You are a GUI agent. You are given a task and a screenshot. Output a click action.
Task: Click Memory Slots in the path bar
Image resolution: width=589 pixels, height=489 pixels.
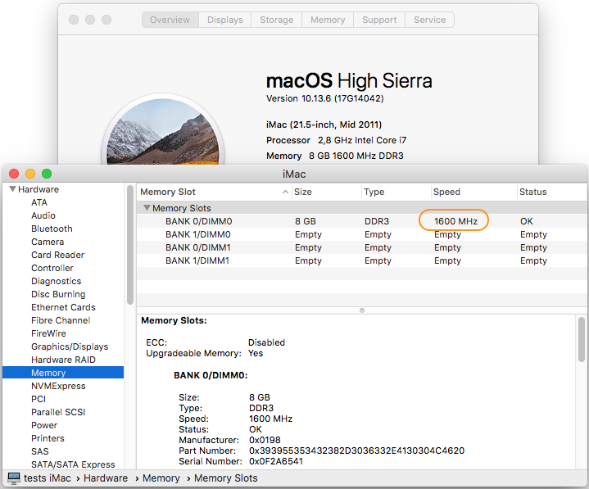226,478
